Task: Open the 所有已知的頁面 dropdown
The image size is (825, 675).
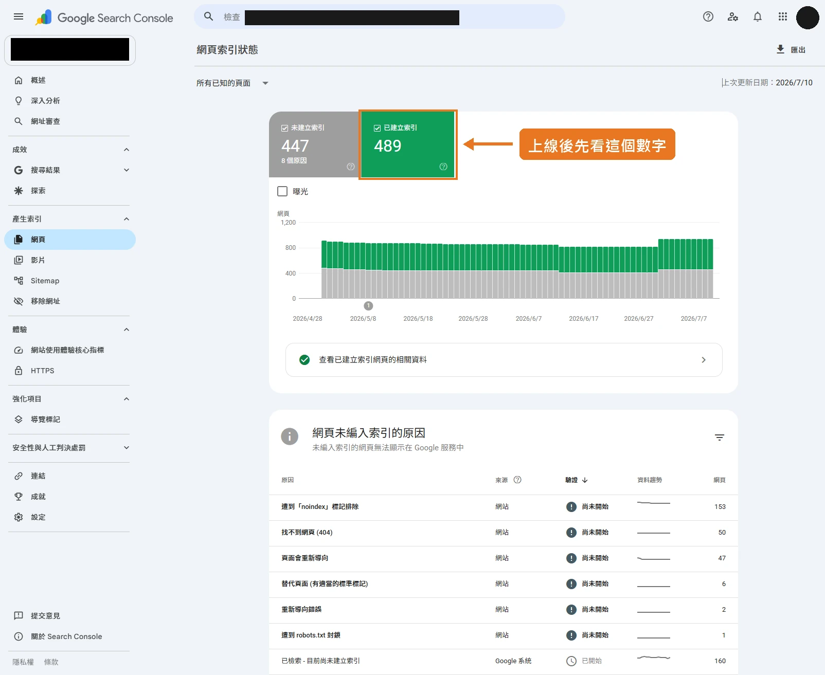Action: coord(232,83)
